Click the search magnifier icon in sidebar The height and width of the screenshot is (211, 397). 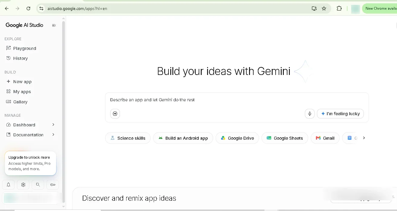click(x=38, y=184)
